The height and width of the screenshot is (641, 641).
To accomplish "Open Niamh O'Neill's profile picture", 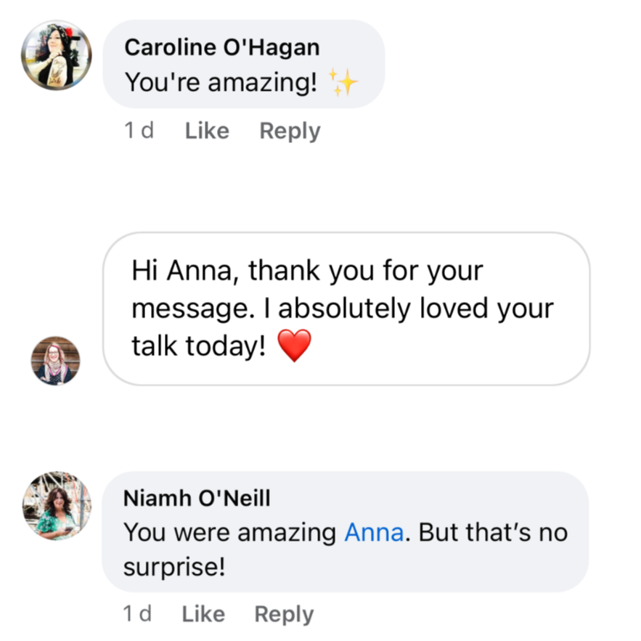I will 57,506.
